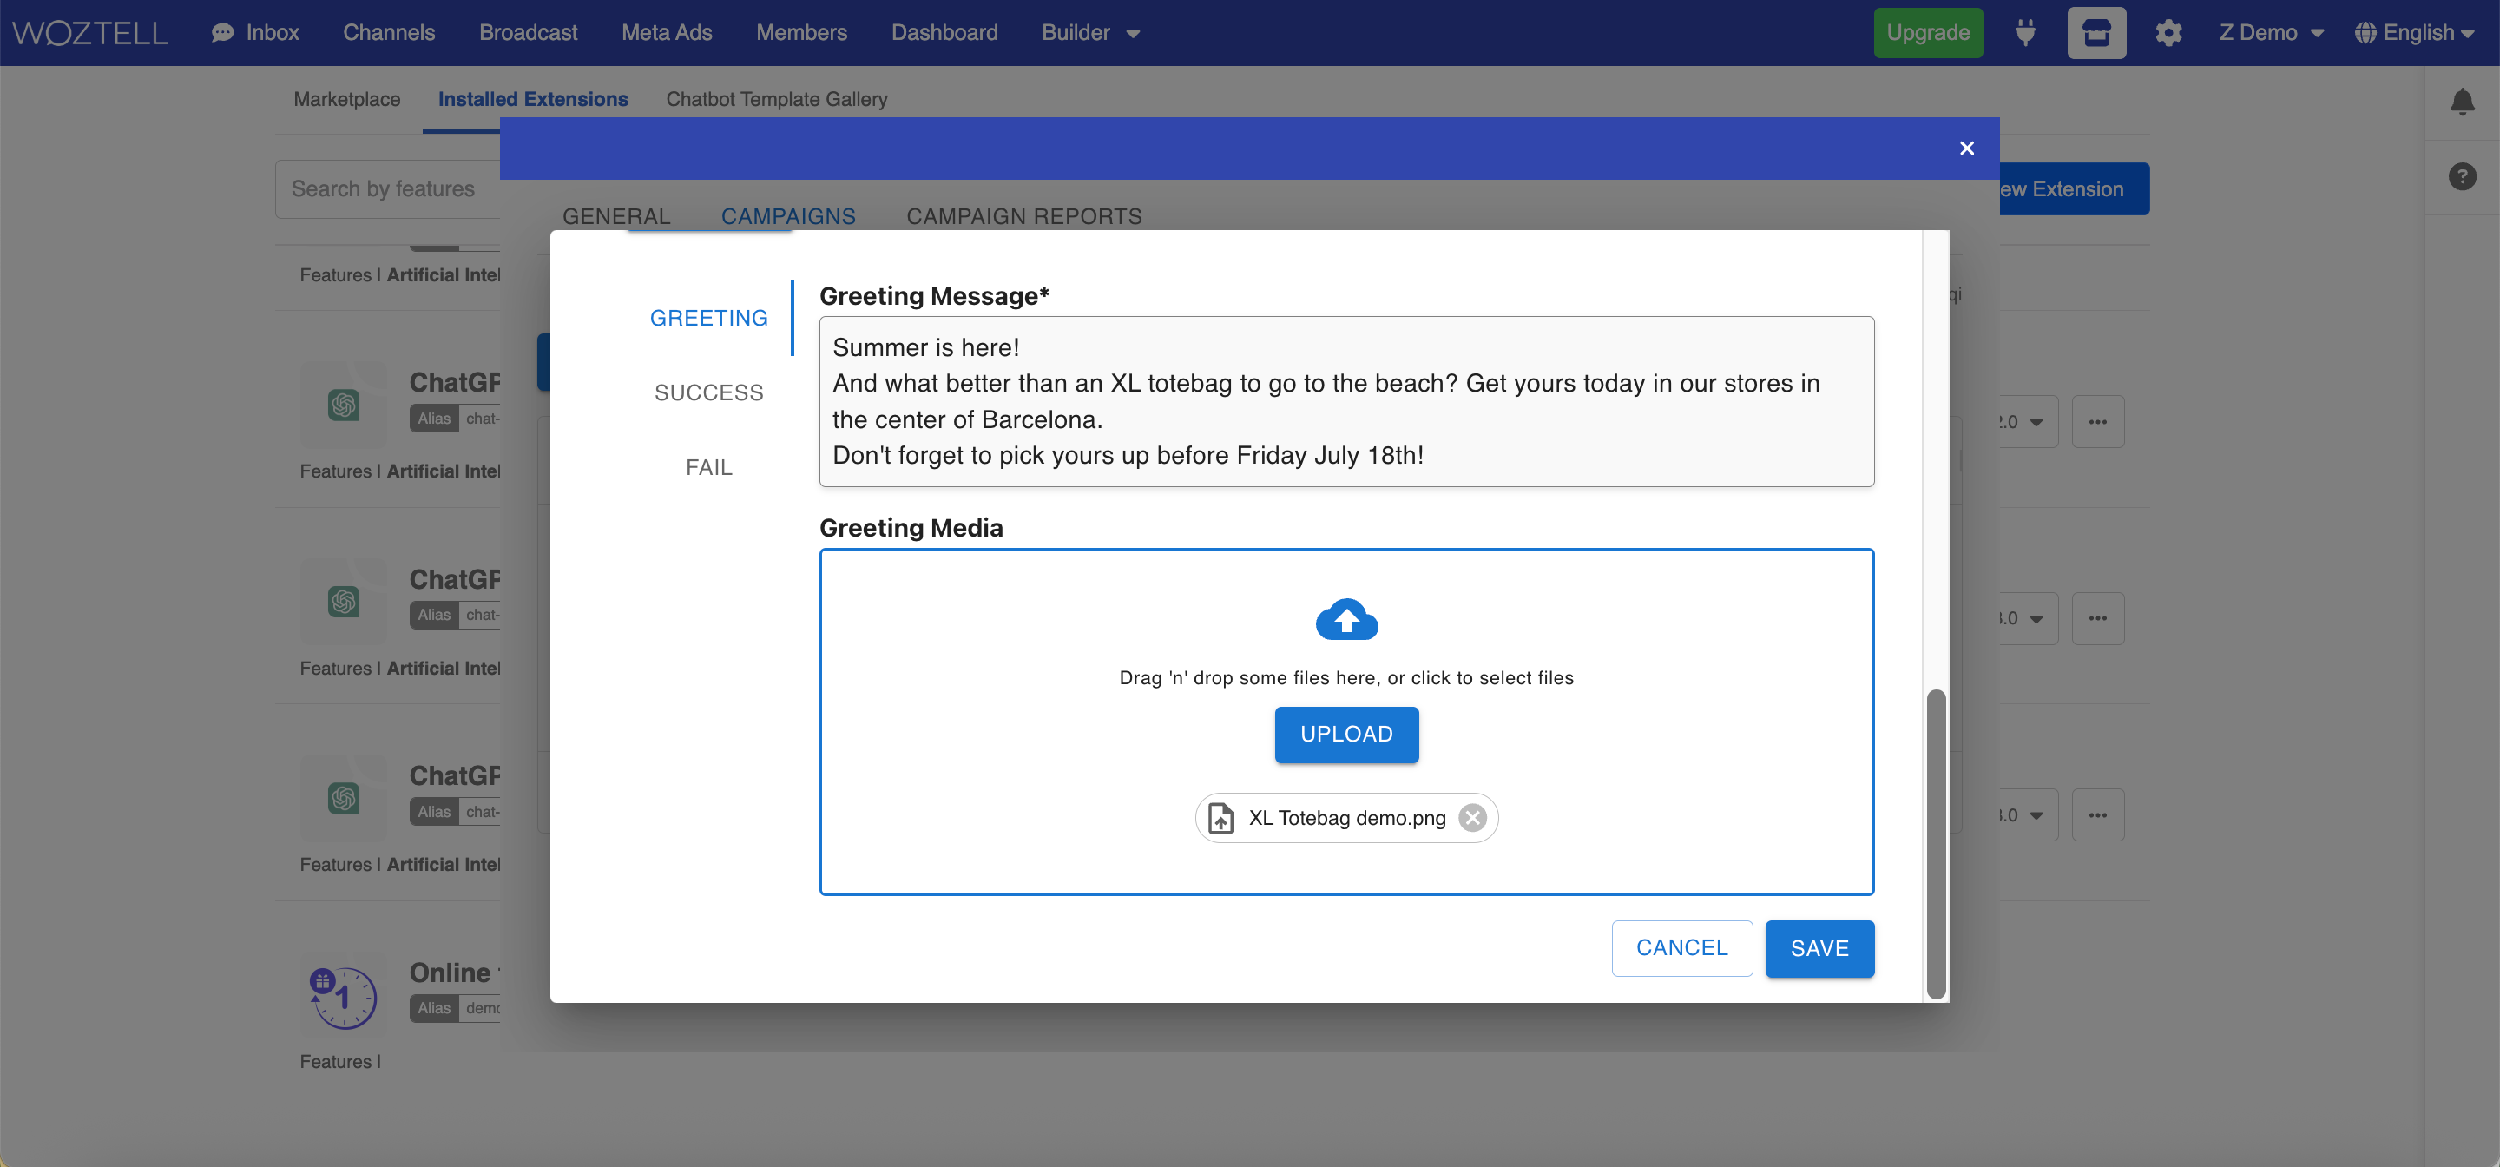Select the GENERAL tab
2500x1167 pixels.
click(x=616, y=215)
